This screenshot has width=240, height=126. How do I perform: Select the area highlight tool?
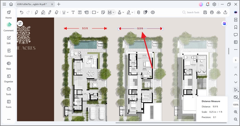(43, 12)
